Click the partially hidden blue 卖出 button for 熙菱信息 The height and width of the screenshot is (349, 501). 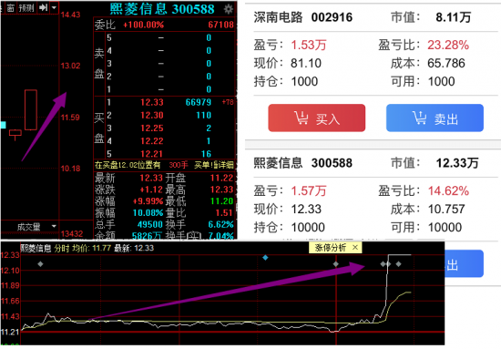464,264
